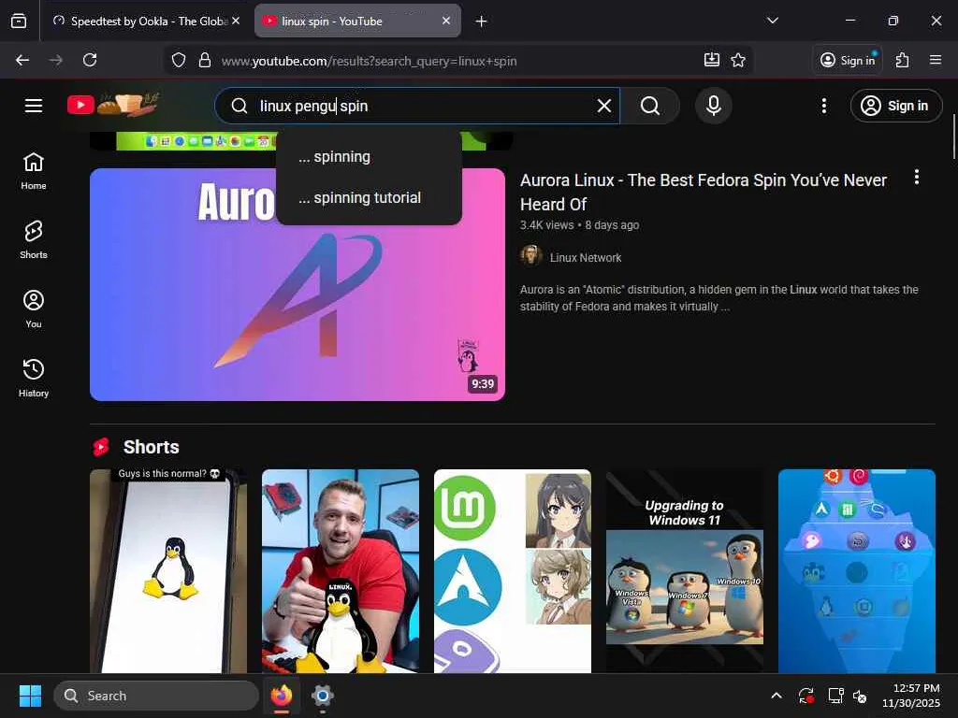
Task: Open the short with man in red shirt
Action: tap(341, 571)
